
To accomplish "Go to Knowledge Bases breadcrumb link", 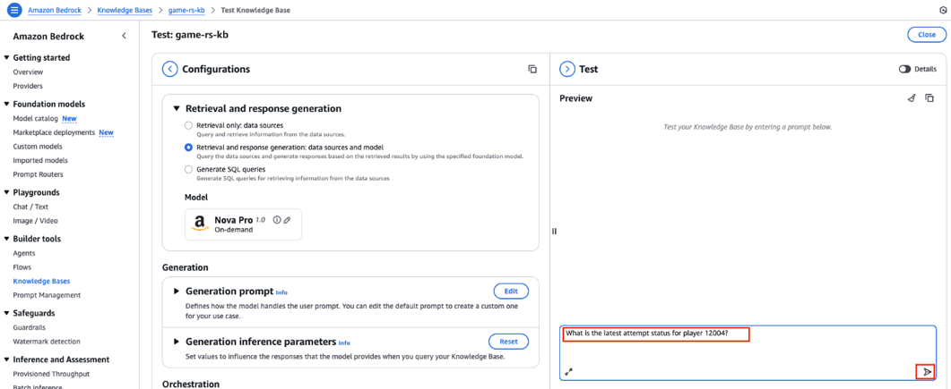I will 125,11.
